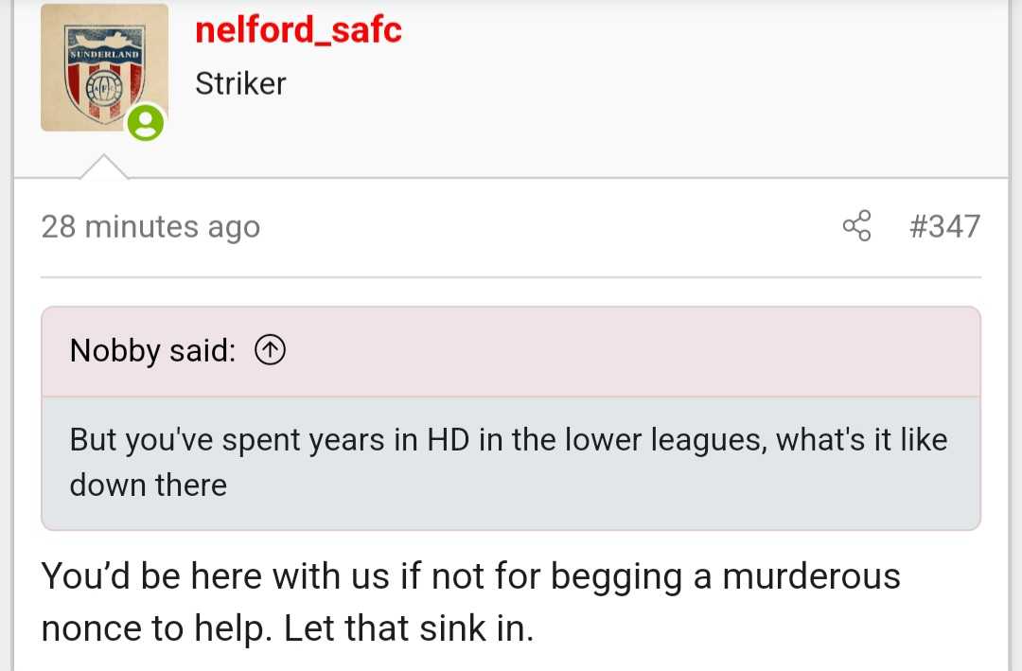Click the "Let that sink in." sentence

[409, 628]
